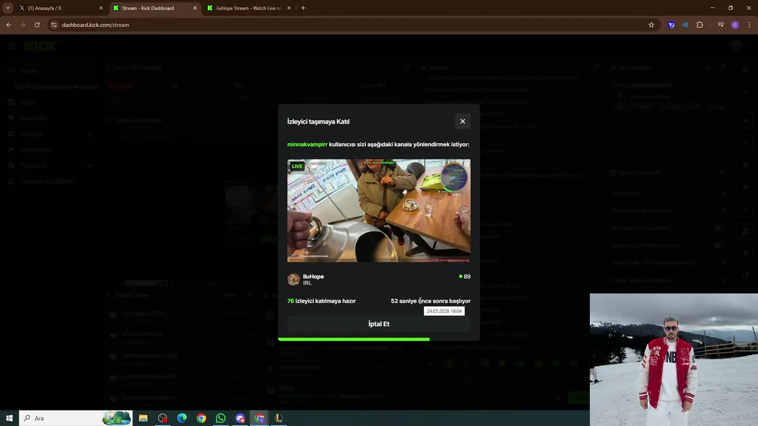Viewport: 758px width, 426px height.
Task: Open the Chrome profile avatar
Action: (x=735, y=25)
